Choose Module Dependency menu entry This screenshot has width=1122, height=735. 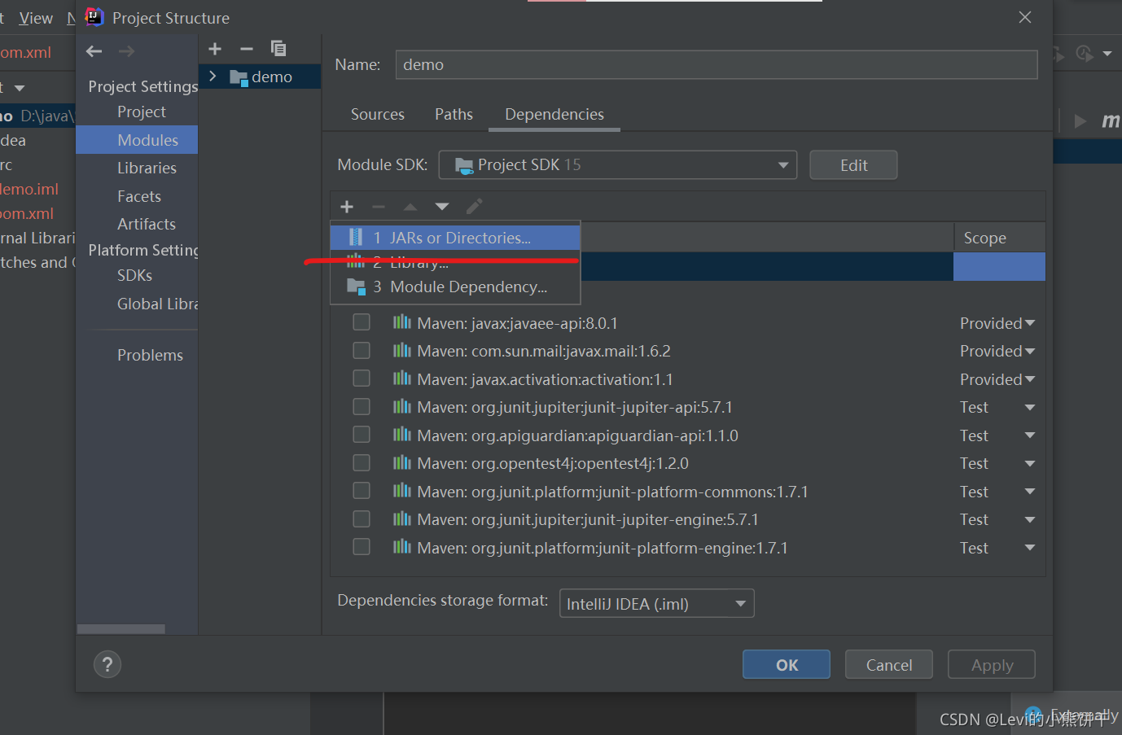point(455,287)
